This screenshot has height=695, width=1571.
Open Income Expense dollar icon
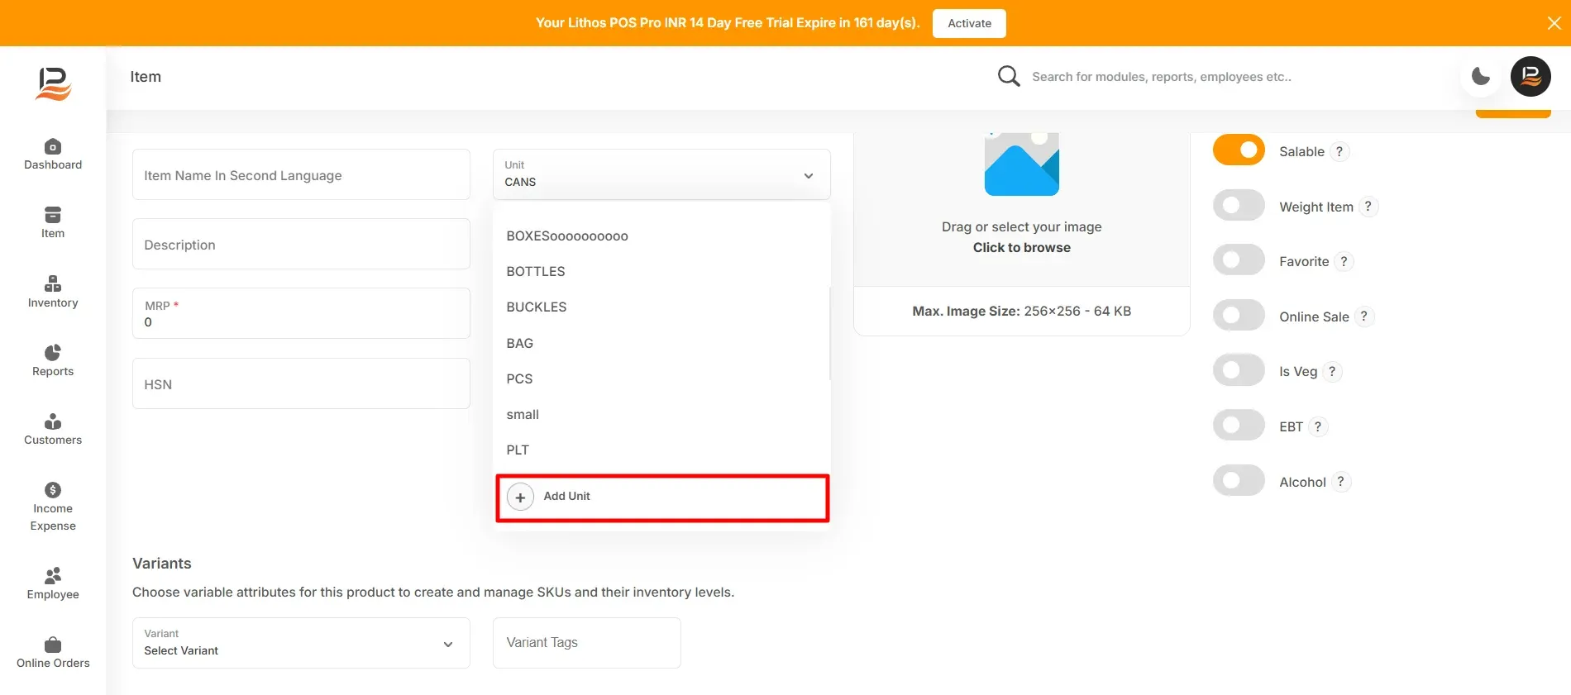click(53, 490)
